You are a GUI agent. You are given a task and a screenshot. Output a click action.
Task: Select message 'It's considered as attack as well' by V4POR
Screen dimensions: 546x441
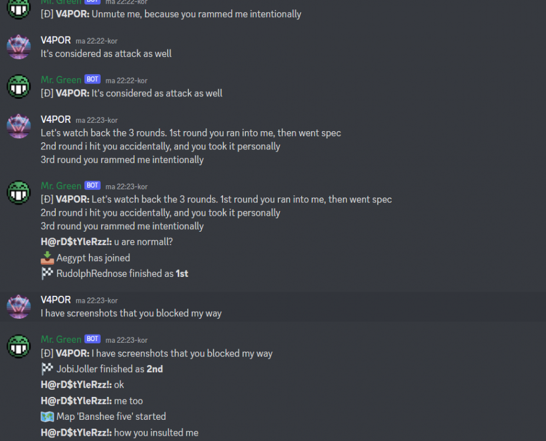pyautogui.click(x=106, y=54)
